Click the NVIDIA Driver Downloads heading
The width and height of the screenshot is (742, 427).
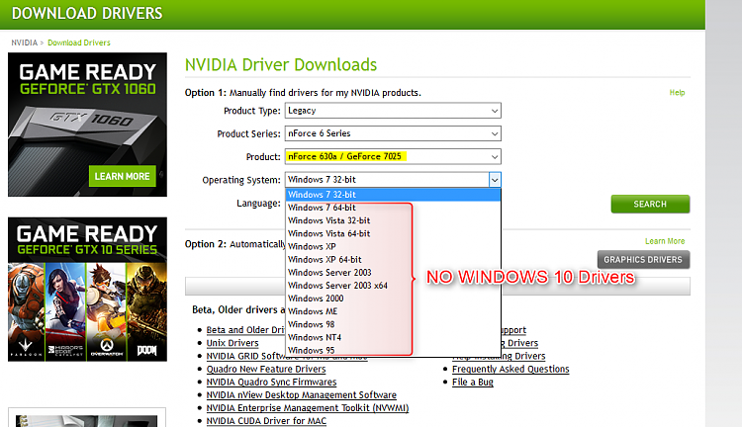click(x=281, y=65)
